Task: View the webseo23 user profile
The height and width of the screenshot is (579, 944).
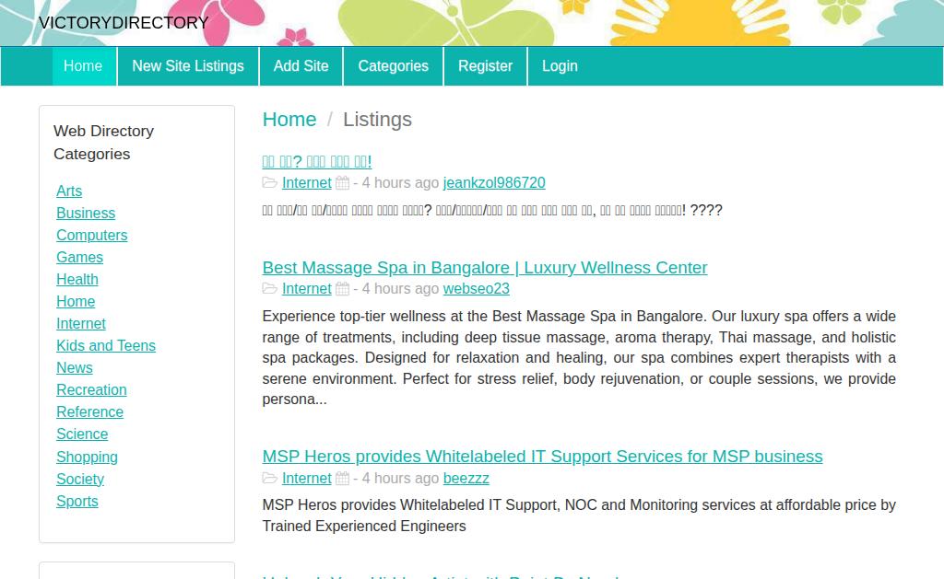Action: tap(477, 289)
